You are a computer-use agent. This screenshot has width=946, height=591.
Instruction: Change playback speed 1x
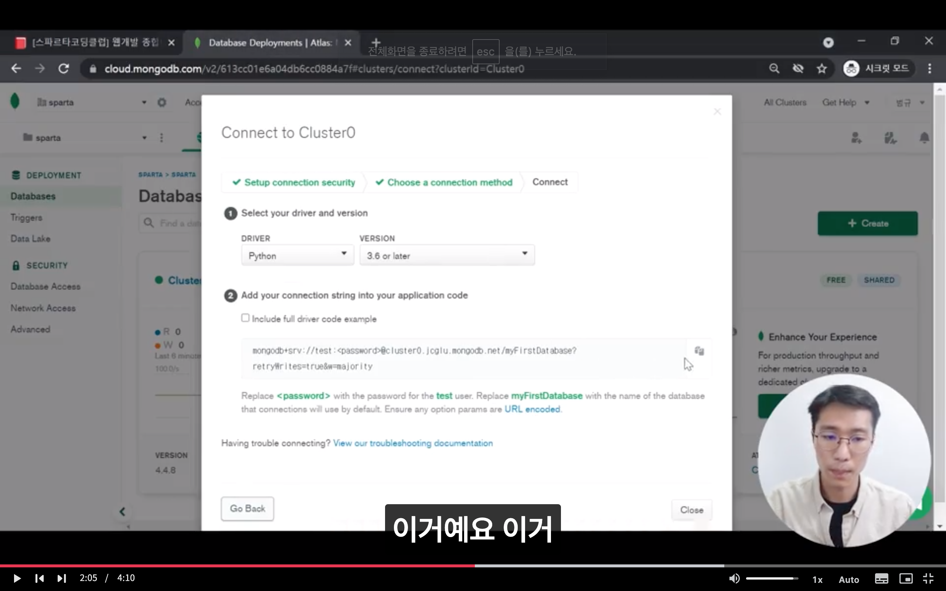click(x=817, y=579)
